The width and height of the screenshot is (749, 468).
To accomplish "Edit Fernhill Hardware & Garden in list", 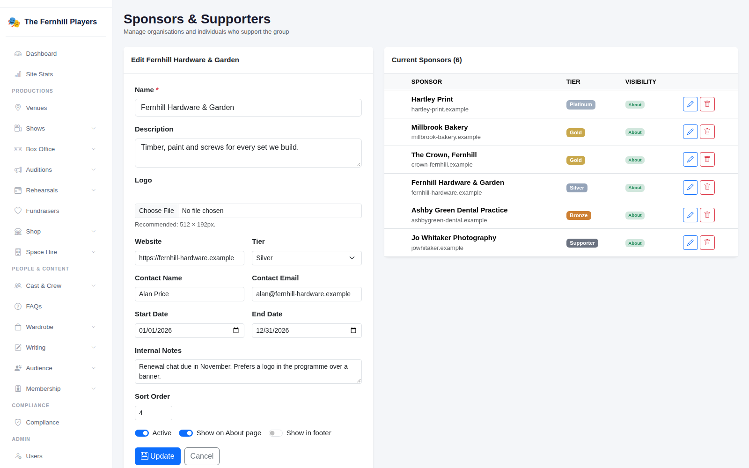I will [690, 187].
